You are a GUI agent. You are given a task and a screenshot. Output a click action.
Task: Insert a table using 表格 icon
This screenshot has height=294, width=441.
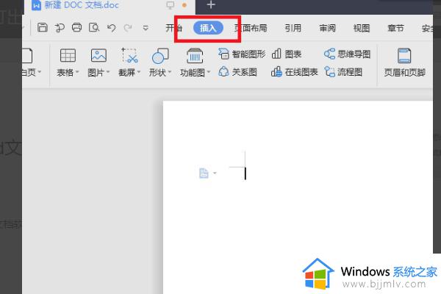68,55
